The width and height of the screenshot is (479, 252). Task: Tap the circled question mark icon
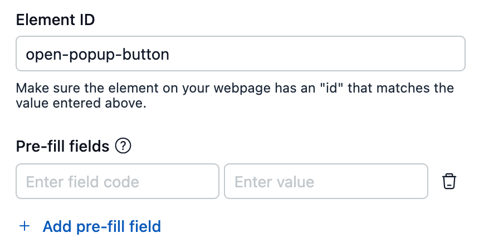tap(123, 146)
